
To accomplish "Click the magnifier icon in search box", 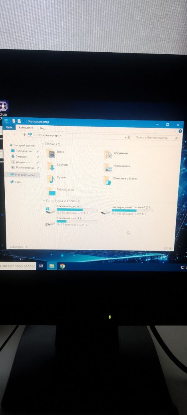I will click(176, 138).
